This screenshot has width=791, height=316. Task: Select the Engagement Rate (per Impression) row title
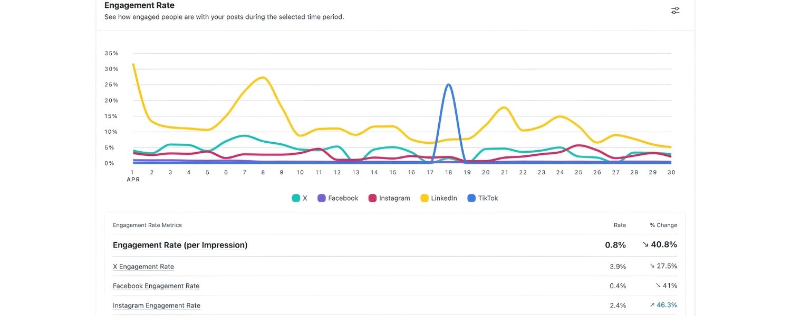point(180,245)
